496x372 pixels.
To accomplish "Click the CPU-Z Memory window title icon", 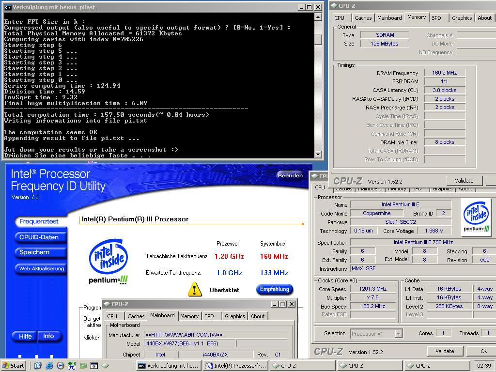I will (x=334, y=6).
